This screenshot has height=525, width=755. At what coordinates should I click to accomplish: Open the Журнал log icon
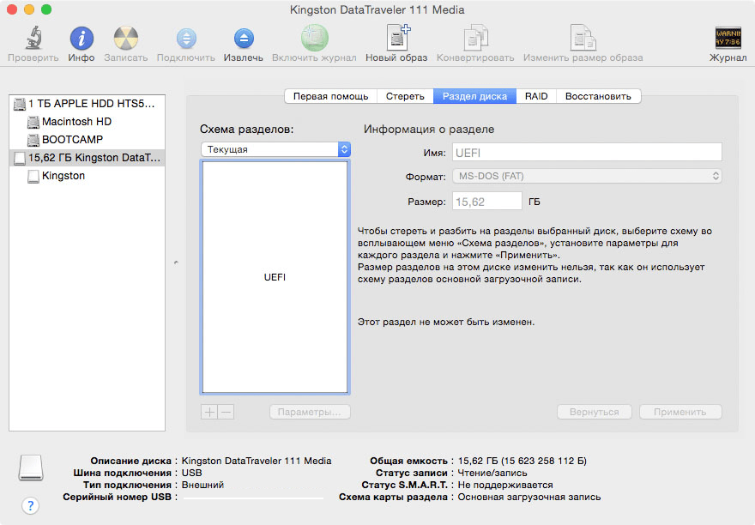[728, 39]
